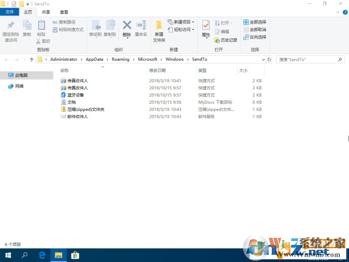Expand the New Item (新建项目) dropdown
Viewport: 349px width, 262px height.
click(181, 22)
